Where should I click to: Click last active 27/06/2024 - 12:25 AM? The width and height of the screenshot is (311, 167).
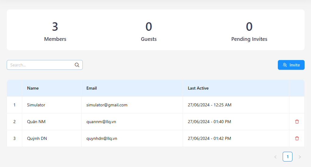click(210, 105)
